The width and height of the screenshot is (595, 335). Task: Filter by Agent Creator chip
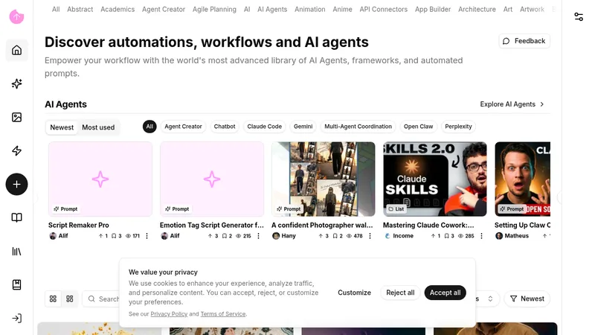coord(183,127)
